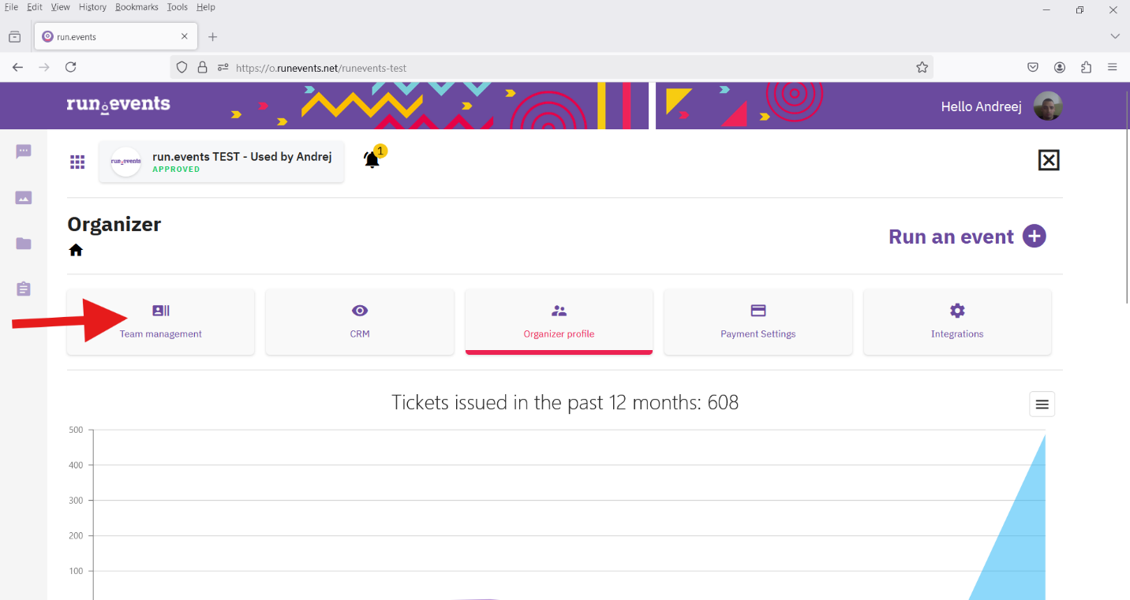Open Team management tile

pos(161,322)
